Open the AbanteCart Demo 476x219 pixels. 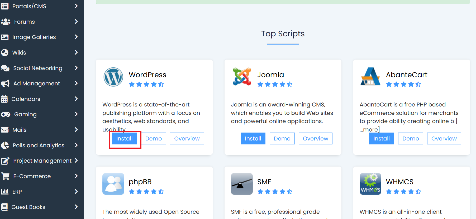point(411,139)
